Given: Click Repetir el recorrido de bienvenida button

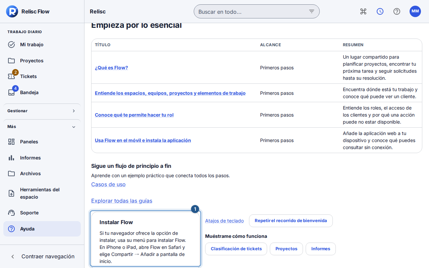Looking at the screenshot, I should pyautogui.click(x=291, y=221).
